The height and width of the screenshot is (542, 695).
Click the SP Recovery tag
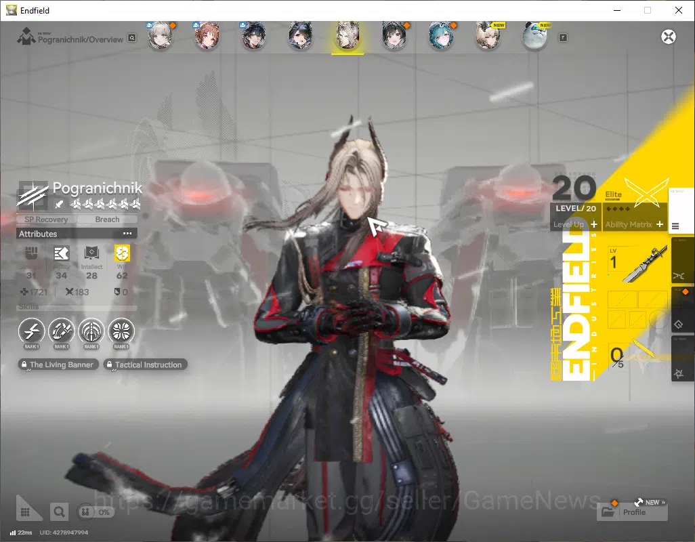point(46,220)
